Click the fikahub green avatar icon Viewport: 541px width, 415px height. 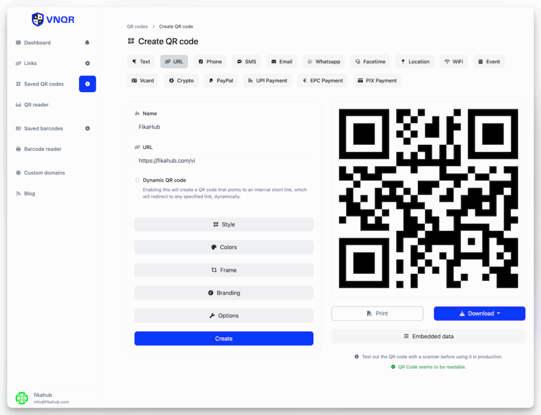(22, 398)
